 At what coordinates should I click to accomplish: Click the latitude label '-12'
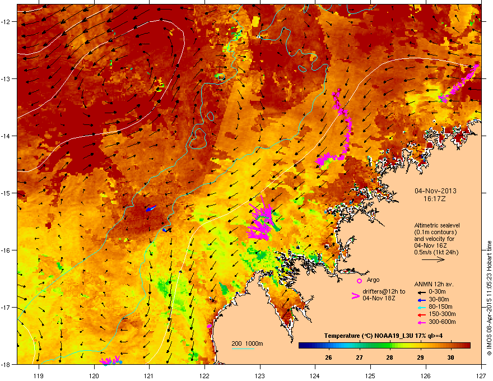click(x=6, y=22)
